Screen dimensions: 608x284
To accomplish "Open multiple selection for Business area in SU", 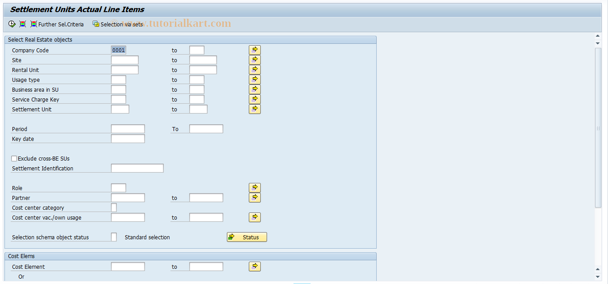I will [255, 89].
